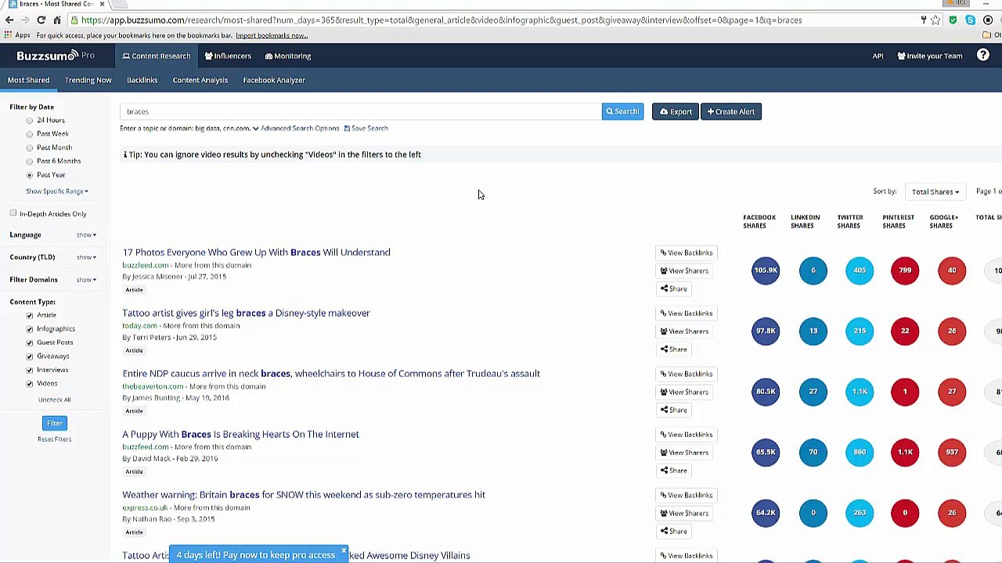Enable In-Depth Articles Only checkbox
Screen dimensions: 1002x563
[x=13, y=213]
